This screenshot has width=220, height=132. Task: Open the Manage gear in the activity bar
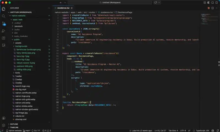(4, 125)
